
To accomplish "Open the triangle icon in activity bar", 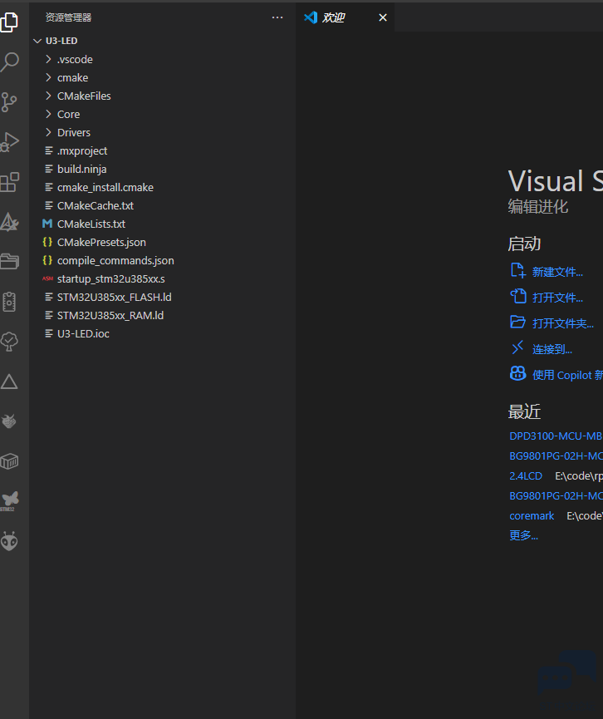I will click(9, 382).
